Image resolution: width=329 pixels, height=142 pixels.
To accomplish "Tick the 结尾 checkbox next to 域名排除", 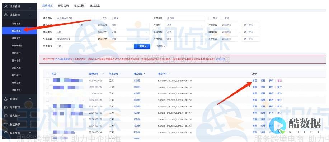I will coord(221,18).
